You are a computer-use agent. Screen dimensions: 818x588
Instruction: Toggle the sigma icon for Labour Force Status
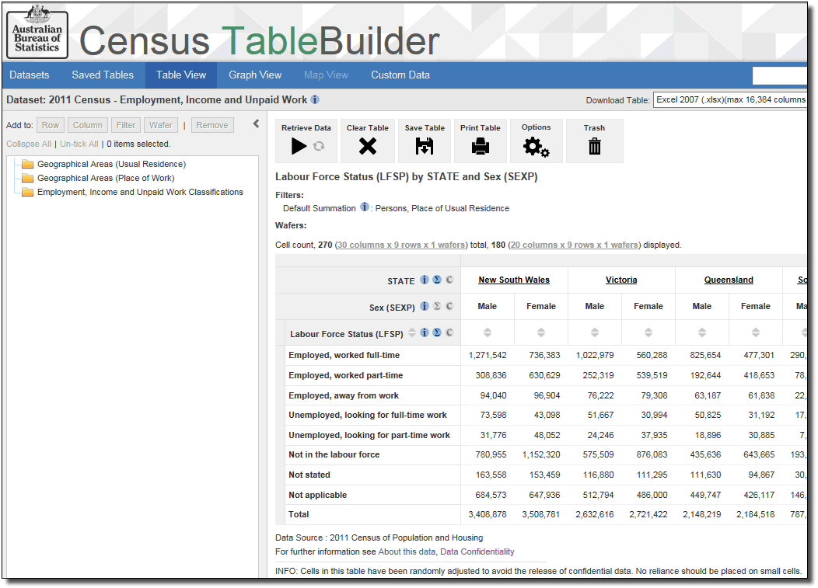pos(437,333)
